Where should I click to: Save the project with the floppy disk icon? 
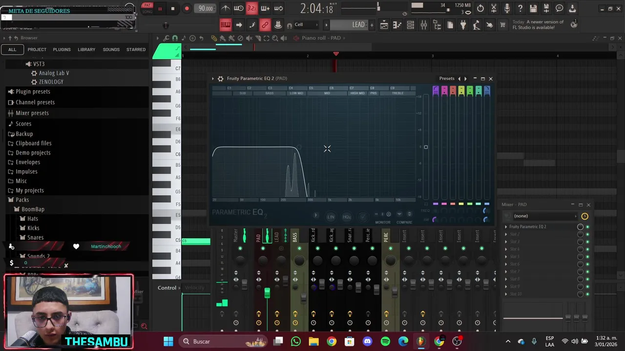[533, 8]
